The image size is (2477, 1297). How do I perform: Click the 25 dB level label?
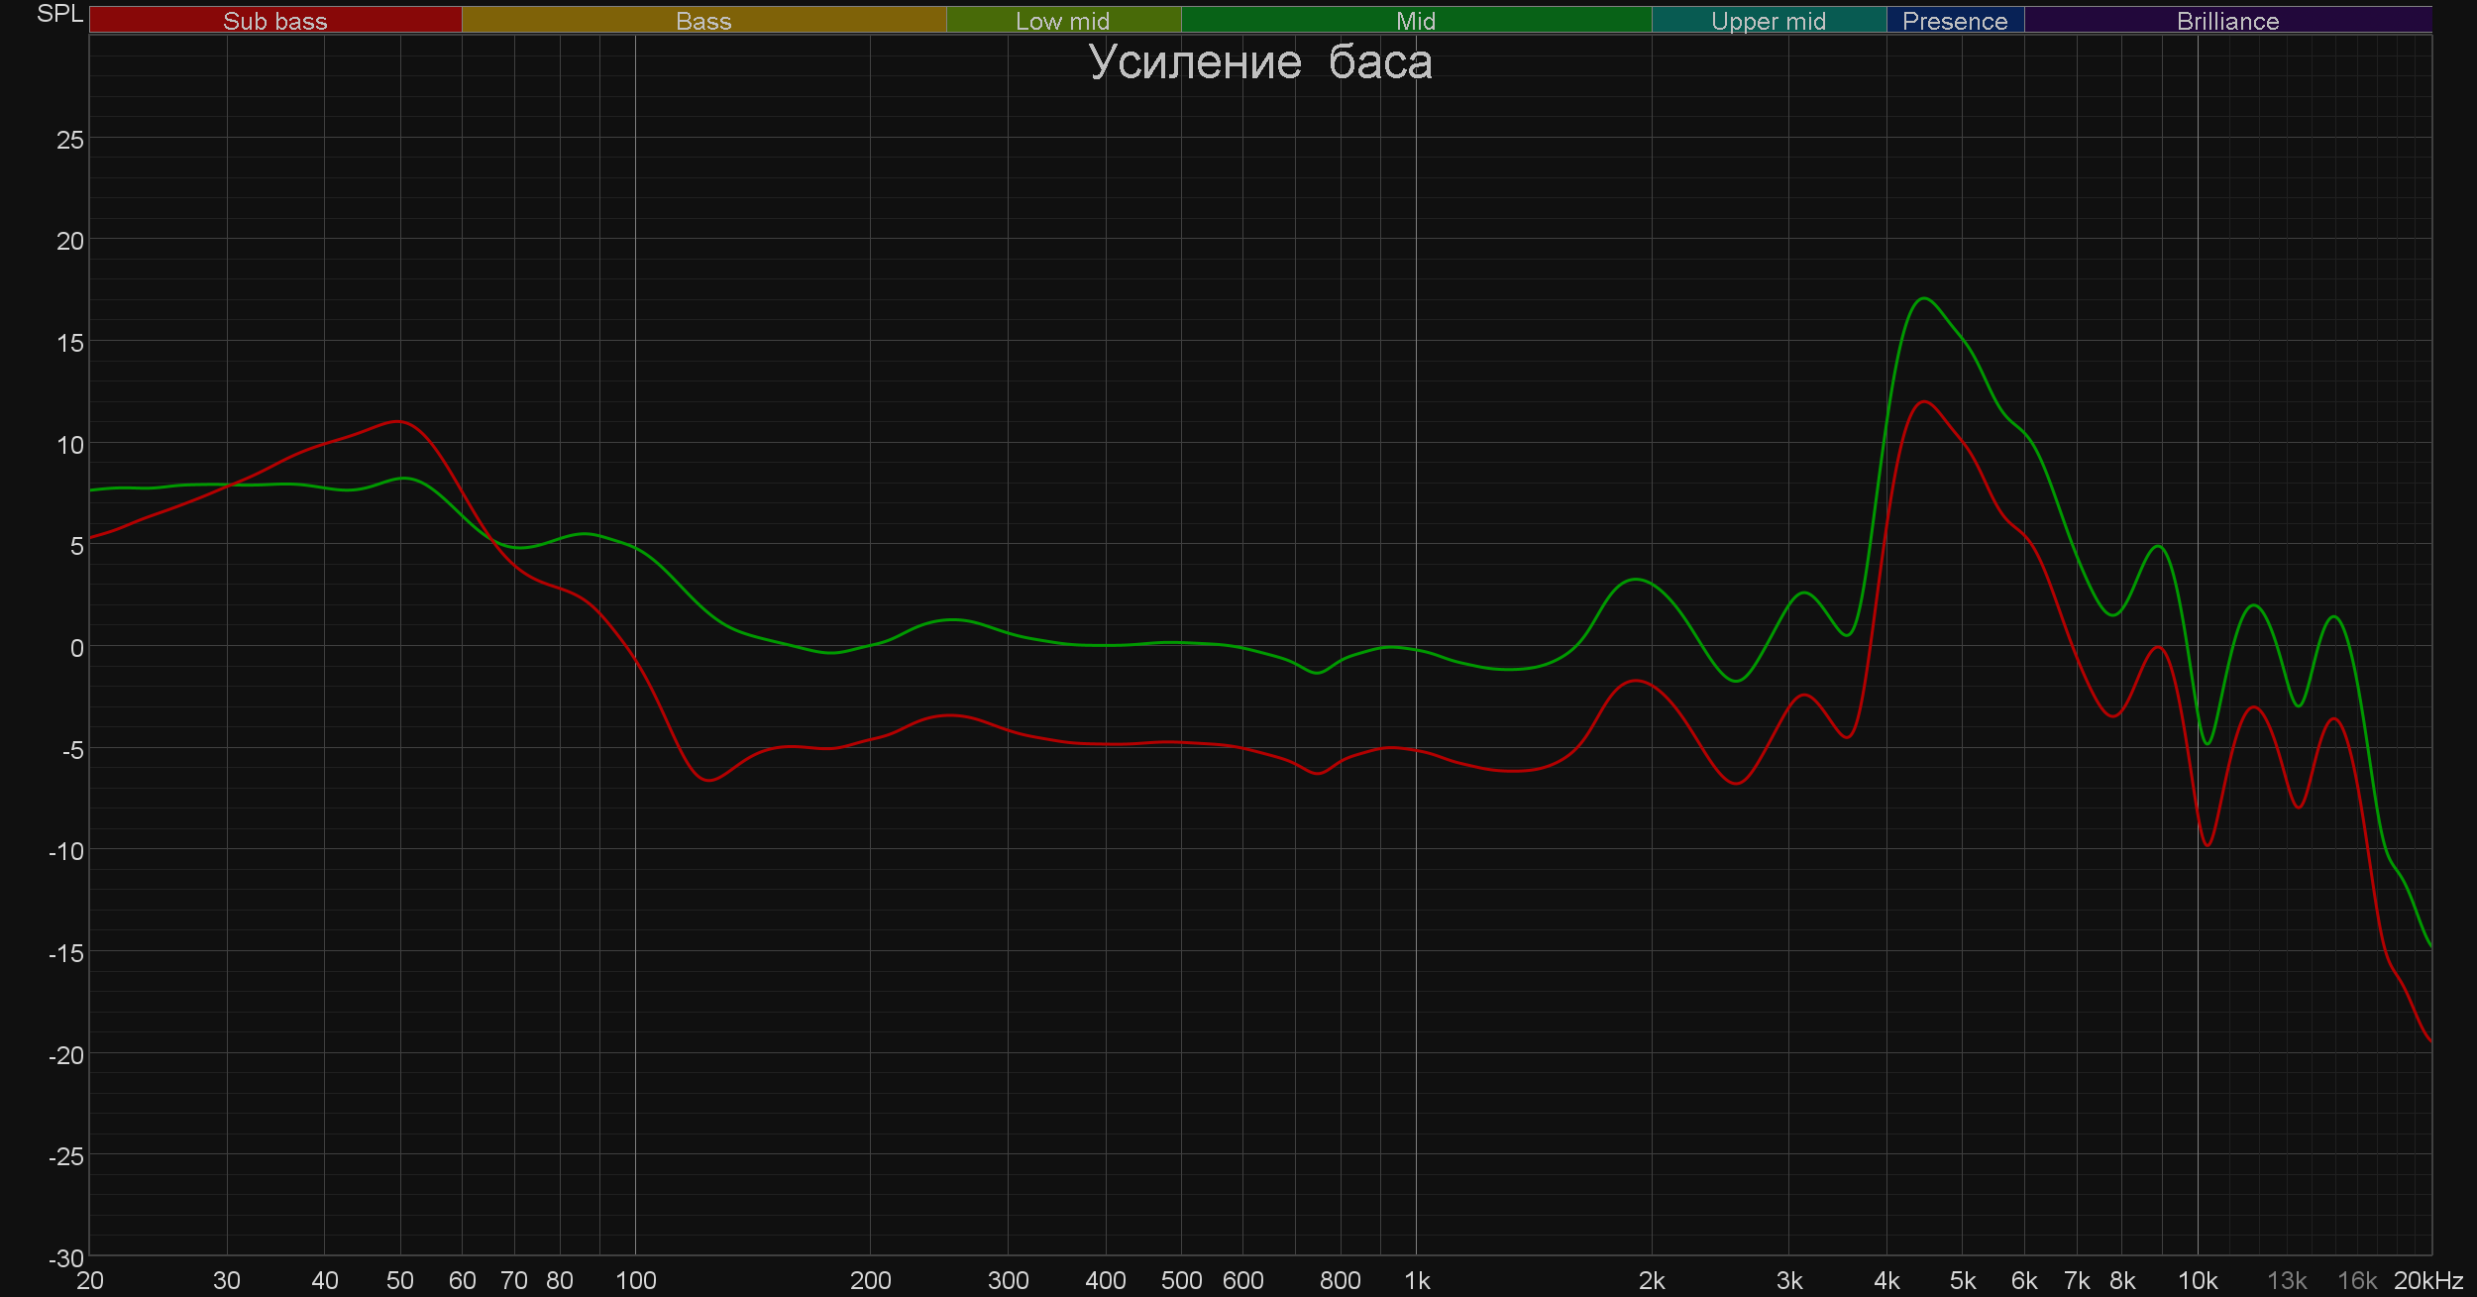69,140
